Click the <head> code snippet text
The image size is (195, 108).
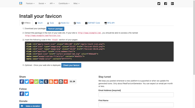(55, 40)
